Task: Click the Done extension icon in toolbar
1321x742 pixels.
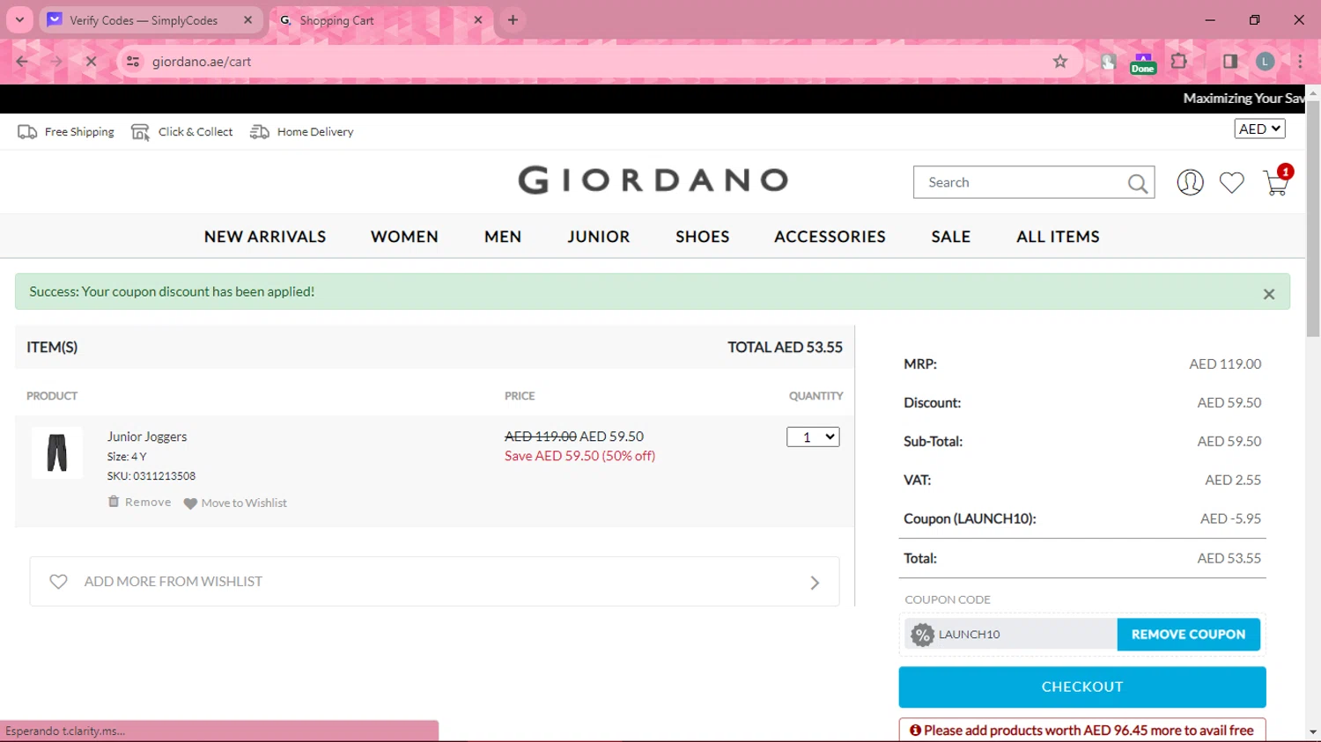Action: tap(1143, 62)
